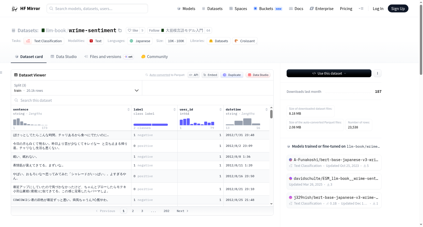423x227 pixels.
Task: Click the Search this dataset field
Action: click(142, 100)
